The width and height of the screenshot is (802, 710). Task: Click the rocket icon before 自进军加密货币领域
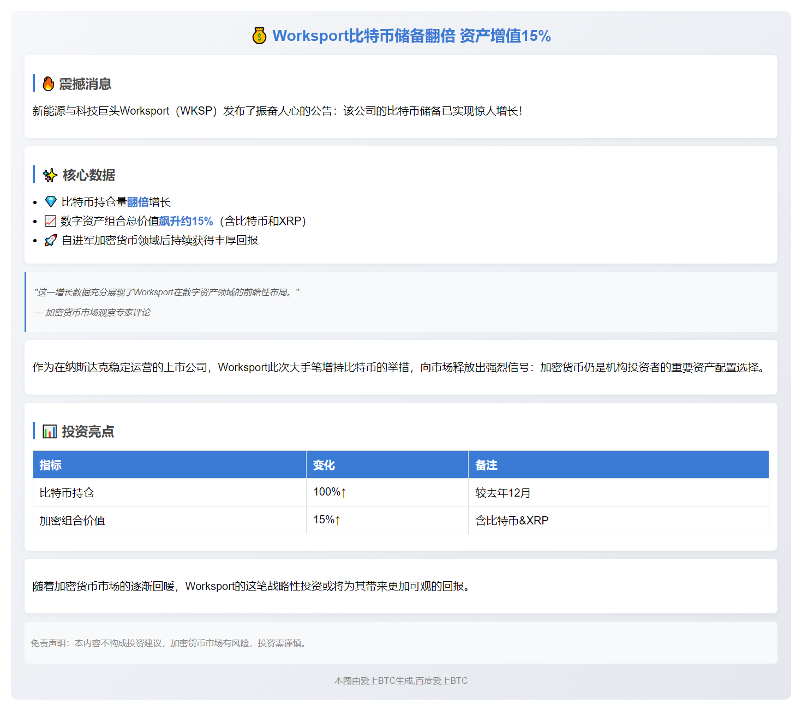coord(51,240)
